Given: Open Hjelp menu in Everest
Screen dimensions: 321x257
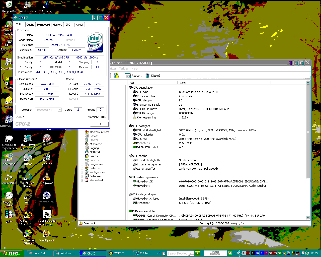Looking at the screenshot, I should point(135,69).
